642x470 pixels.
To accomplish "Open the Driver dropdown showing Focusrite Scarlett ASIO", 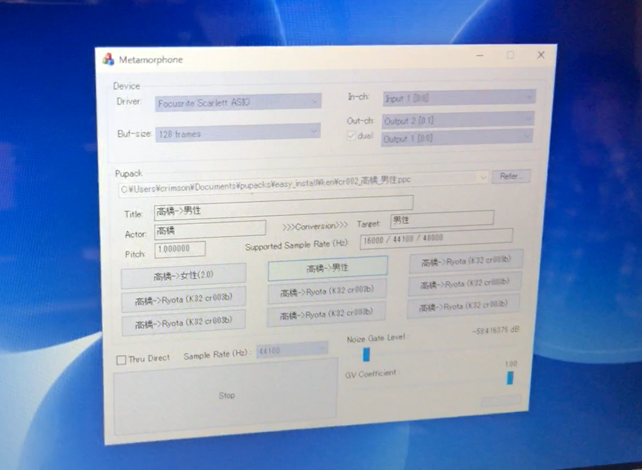I will [238, 102].
